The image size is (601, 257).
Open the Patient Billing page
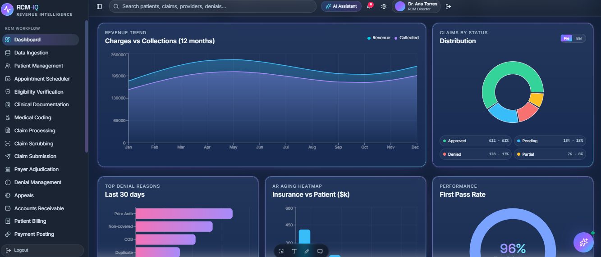(x=41, y=221)
